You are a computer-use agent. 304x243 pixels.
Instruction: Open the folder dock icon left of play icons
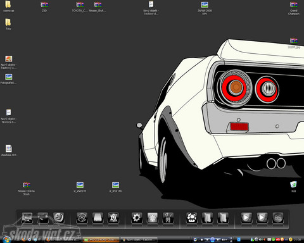223,218
